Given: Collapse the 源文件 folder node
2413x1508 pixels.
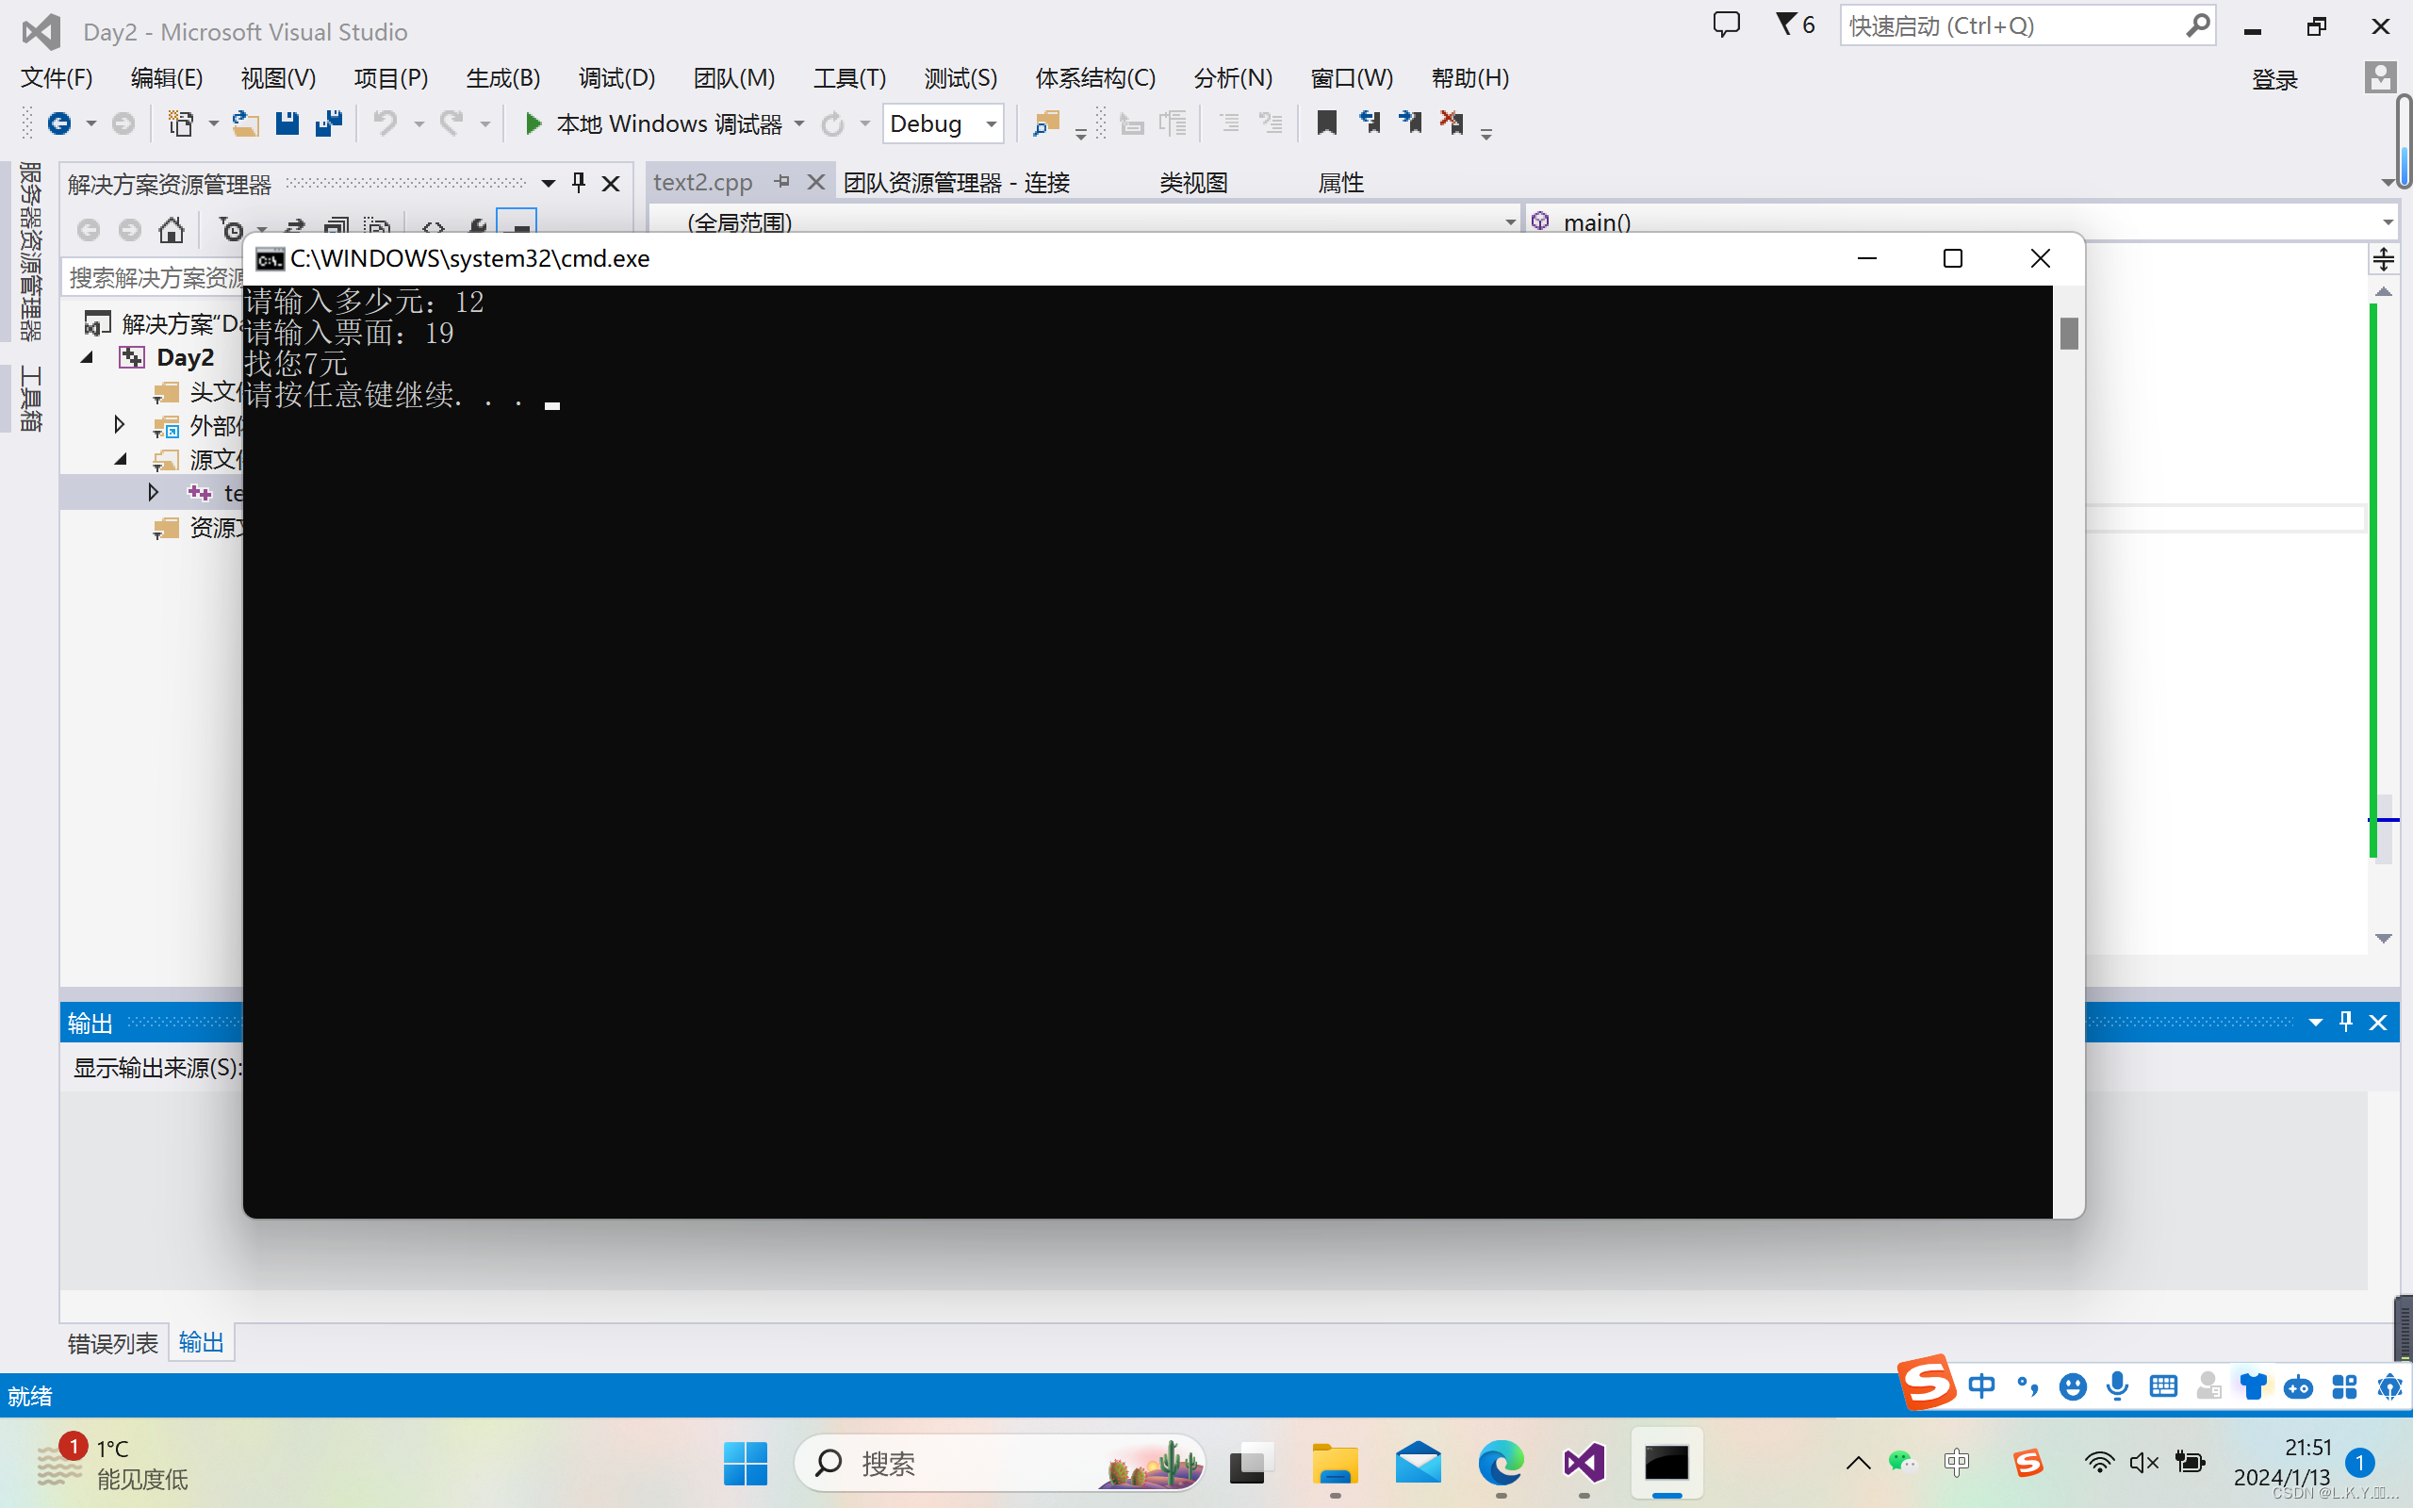Looking at the screenshot, I should 122,459.
